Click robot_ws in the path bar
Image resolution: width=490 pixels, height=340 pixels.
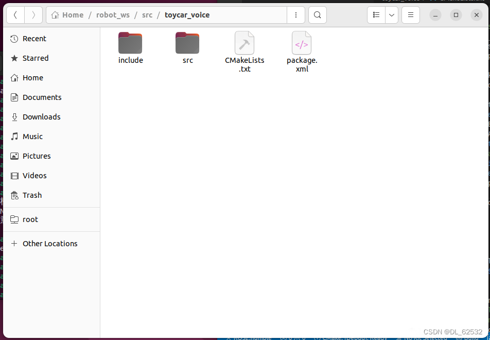tap(113, 15)
